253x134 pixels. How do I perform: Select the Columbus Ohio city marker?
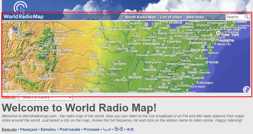pos(171,38)
